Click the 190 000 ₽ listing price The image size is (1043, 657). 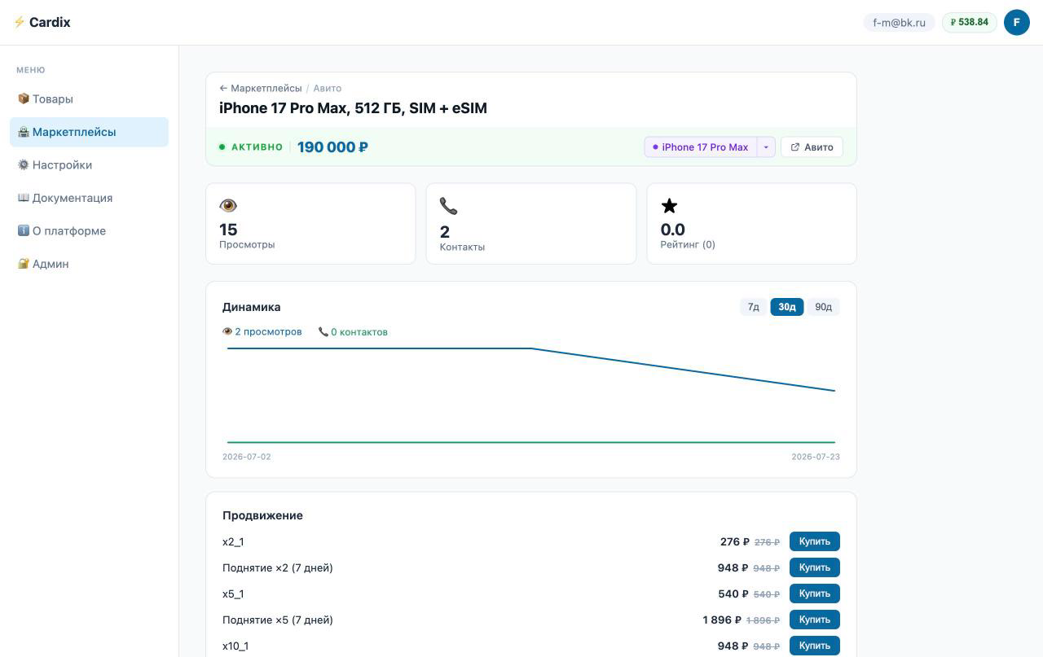(x=332, y=147)
